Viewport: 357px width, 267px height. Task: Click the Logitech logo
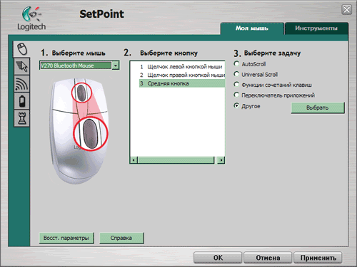(31, 19)
